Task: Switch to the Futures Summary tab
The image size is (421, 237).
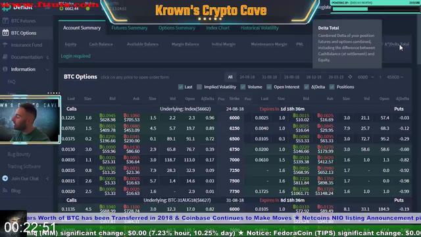Action: [x=130, y=28]
